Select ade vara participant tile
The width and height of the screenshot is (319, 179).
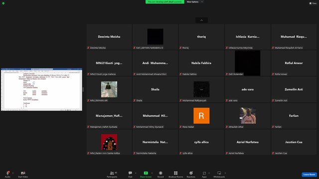click(x=248, y=89)
